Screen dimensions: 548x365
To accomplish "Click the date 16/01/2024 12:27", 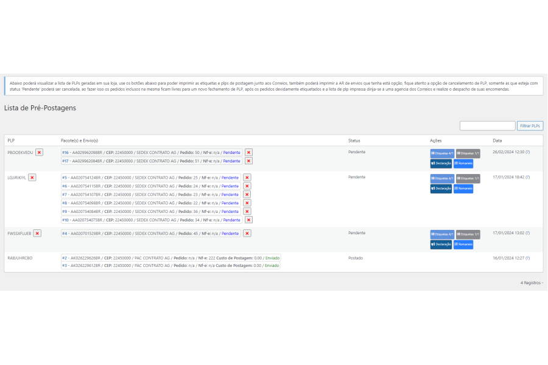I will (508, 258).
